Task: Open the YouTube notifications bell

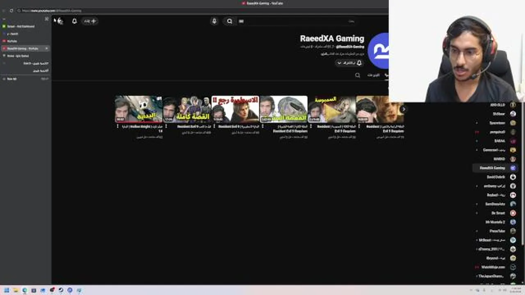Action: coord(74,21)
